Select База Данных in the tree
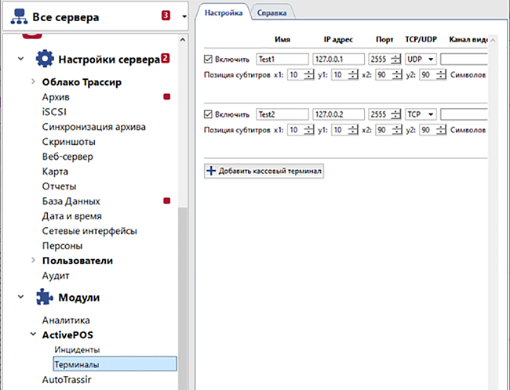Image resolution: width=510 pixels, height=390 pixels. click(x=71, y=201)
